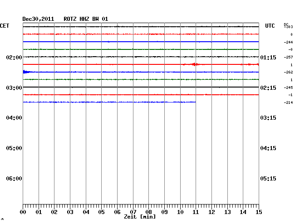Click the 04:15 UTC time label
Screen dimensions: 295x224
(268, 148)
